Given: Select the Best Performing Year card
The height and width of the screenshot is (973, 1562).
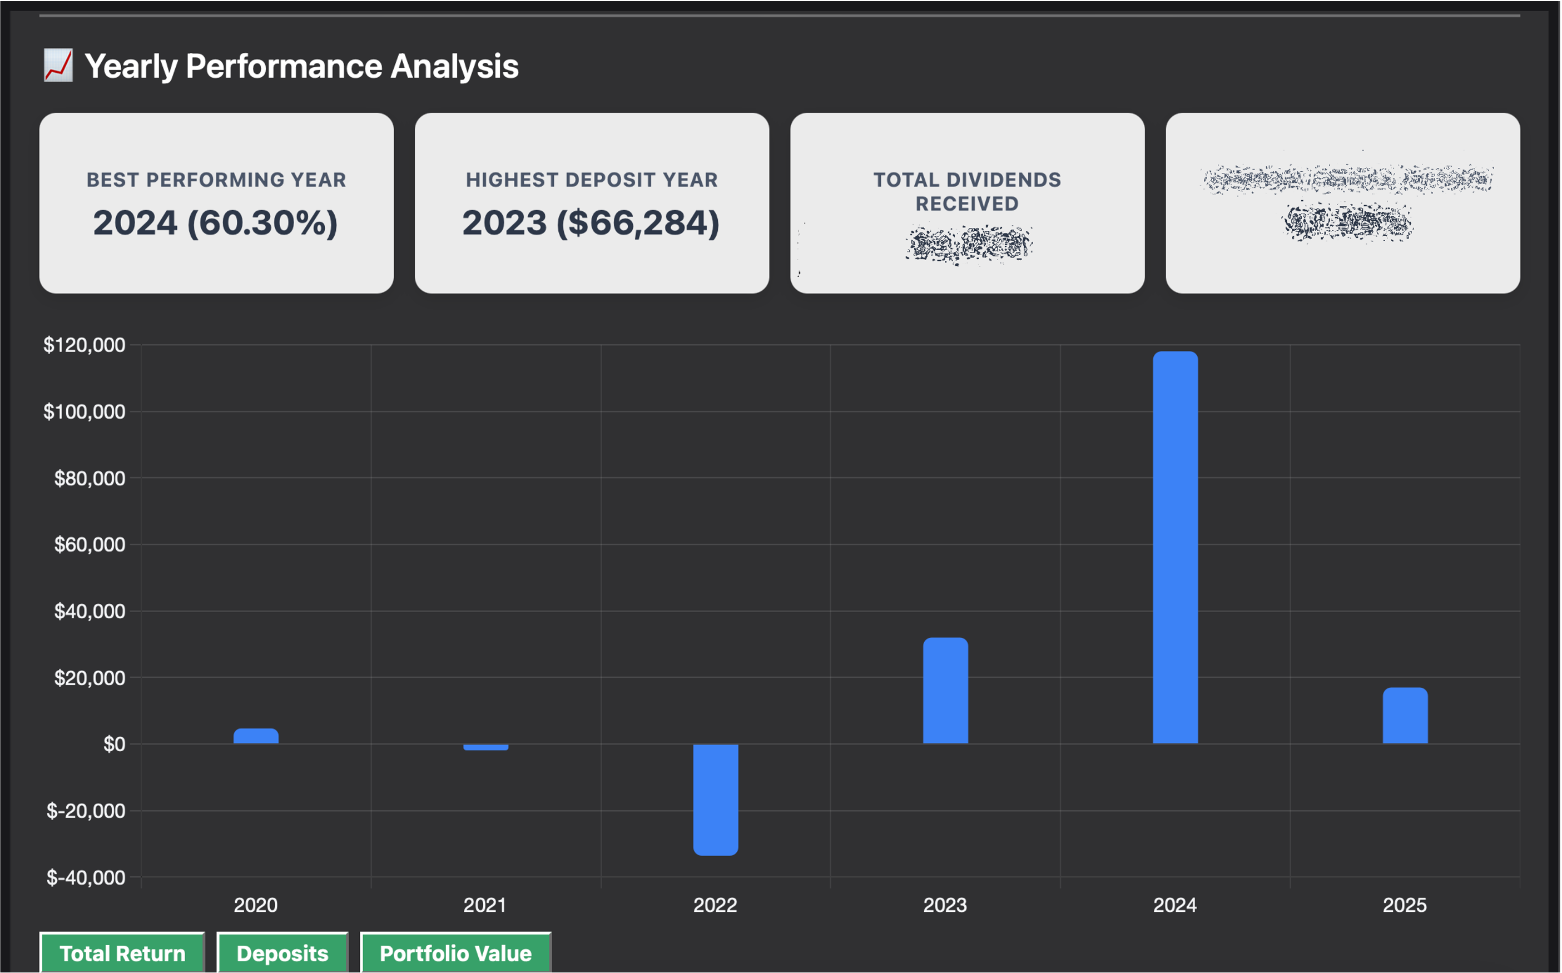Looking at the screenshot, I should pos(216,203).
